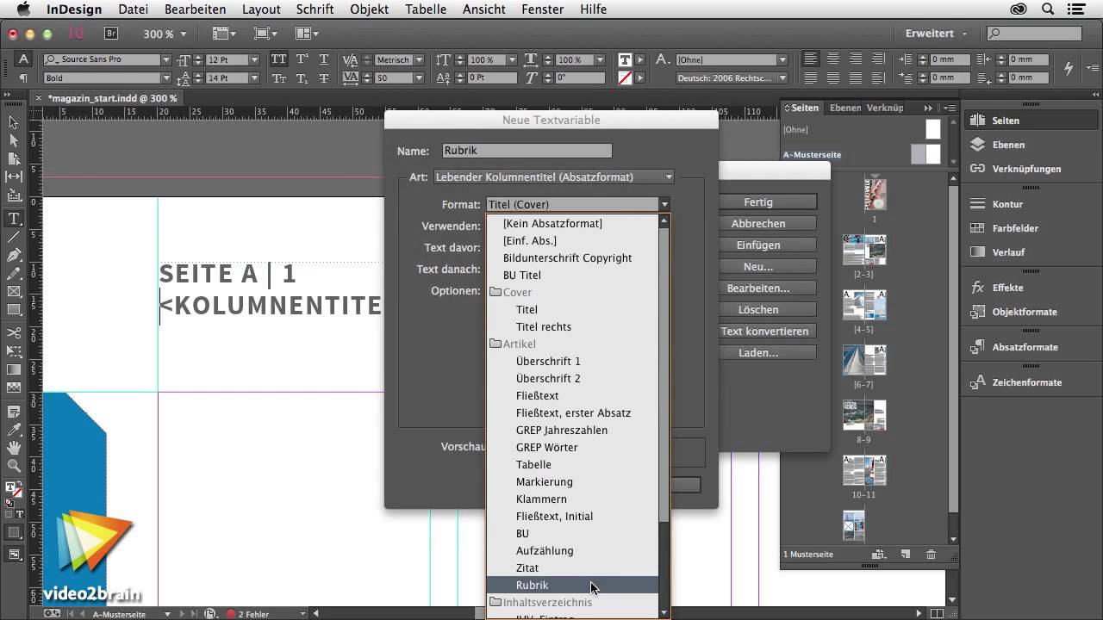Click the Name field containing Rubrik

tap(527, 151)
